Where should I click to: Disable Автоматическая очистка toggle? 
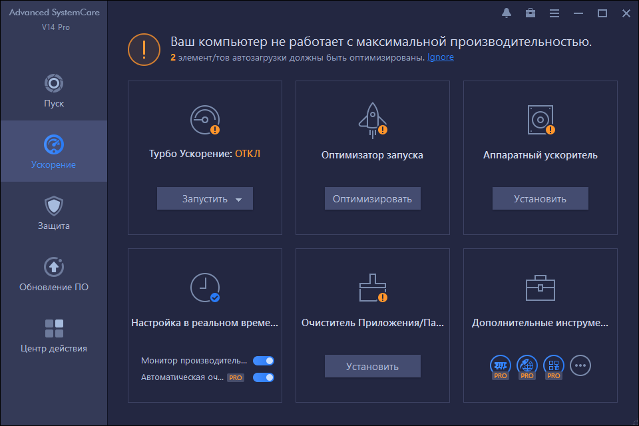pos(263,377)
